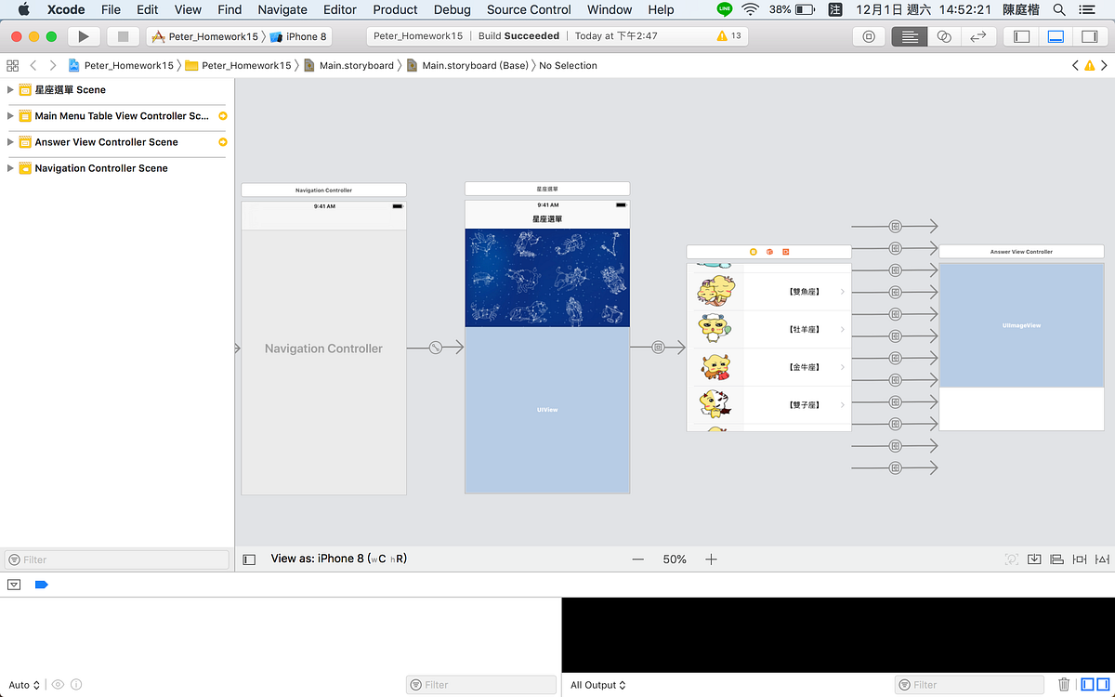Click the Embed In Stack icon
1115x697 pixels.
click(x=1034, y=559)
